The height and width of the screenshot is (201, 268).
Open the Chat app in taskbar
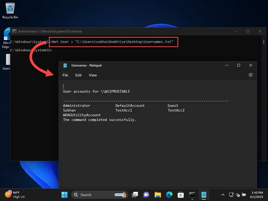[x=146, y=195]
